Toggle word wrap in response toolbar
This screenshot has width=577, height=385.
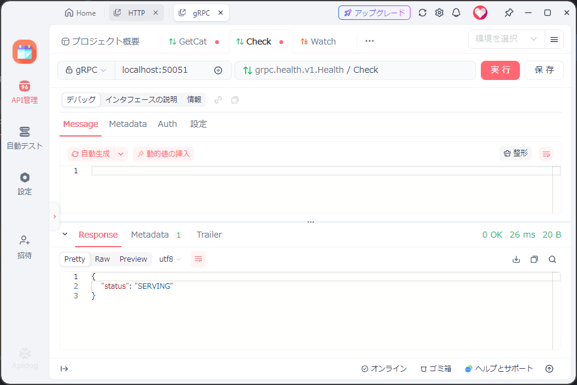198,259
